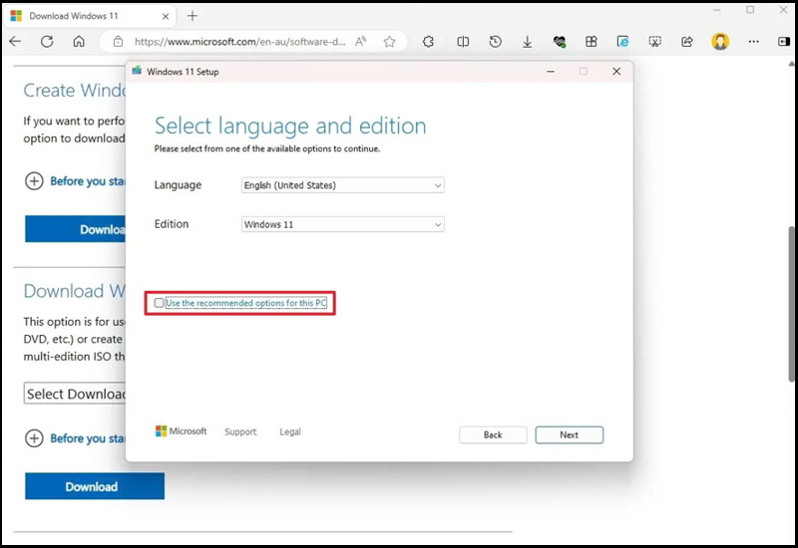Click the Next button in Setup
This screenshot has width=798, height=548.
[x=569, y=434]
